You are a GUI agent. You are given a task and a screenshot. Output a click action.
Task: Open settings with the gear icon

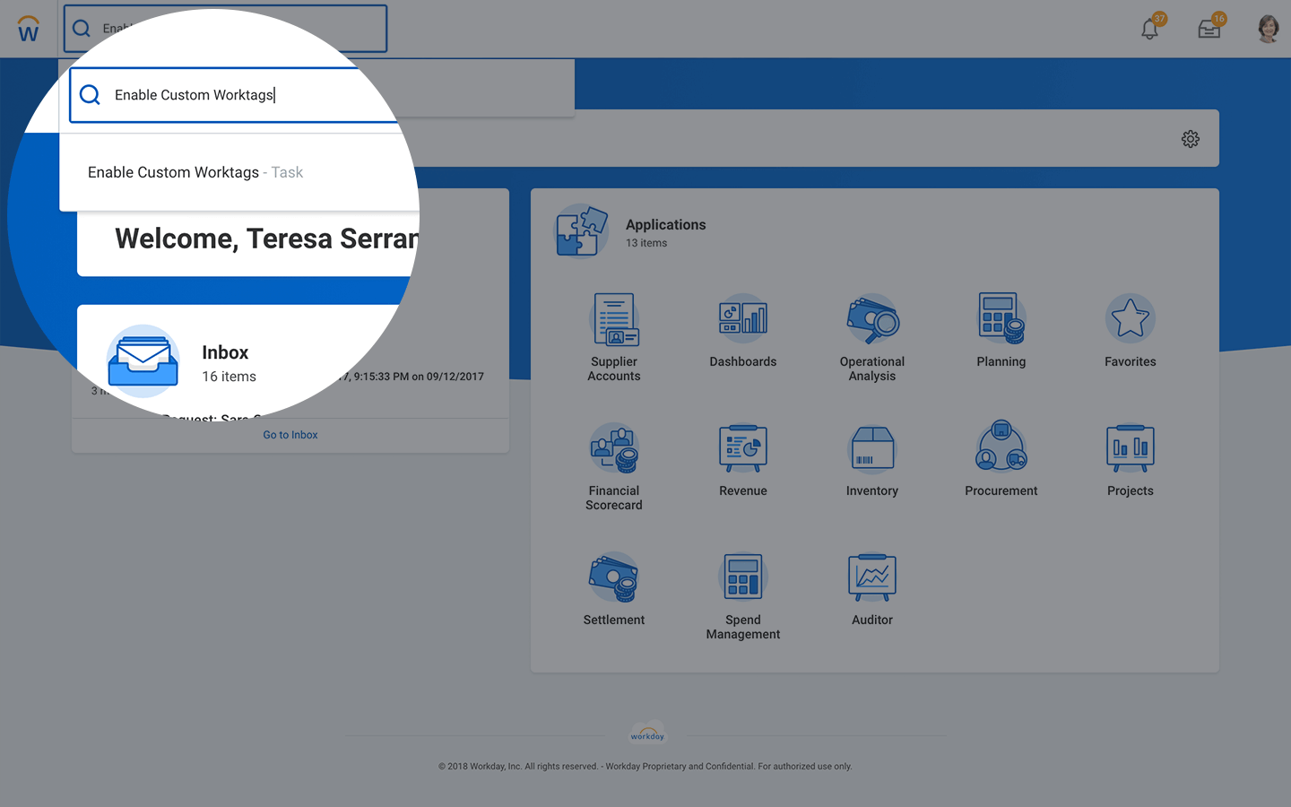[x=1190, y=139]
